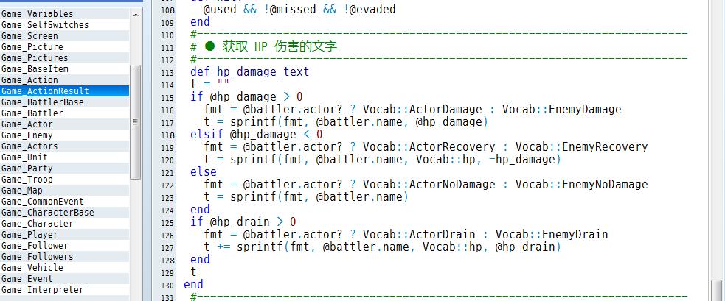Click Vocab::EnemyNoDamage in line 122

pyautogui.click(x=582, y=184)
